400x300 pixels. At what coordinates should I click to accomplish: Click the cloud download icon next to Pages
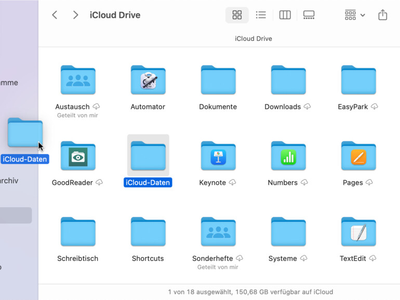point(369,182)
